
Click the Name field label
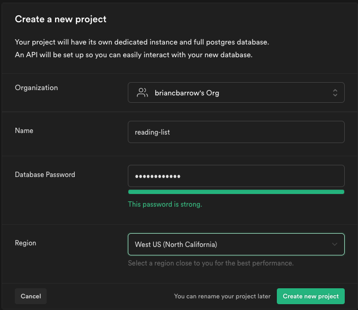(24, 130)
